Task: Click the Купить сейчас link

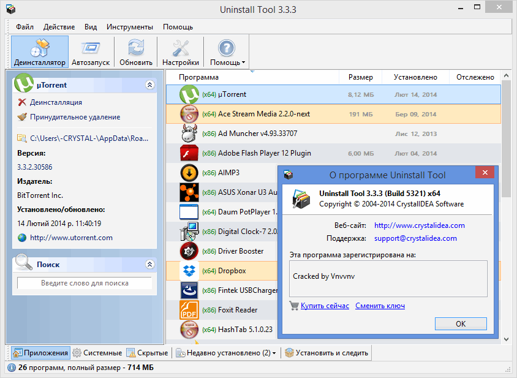Action: 325,306
